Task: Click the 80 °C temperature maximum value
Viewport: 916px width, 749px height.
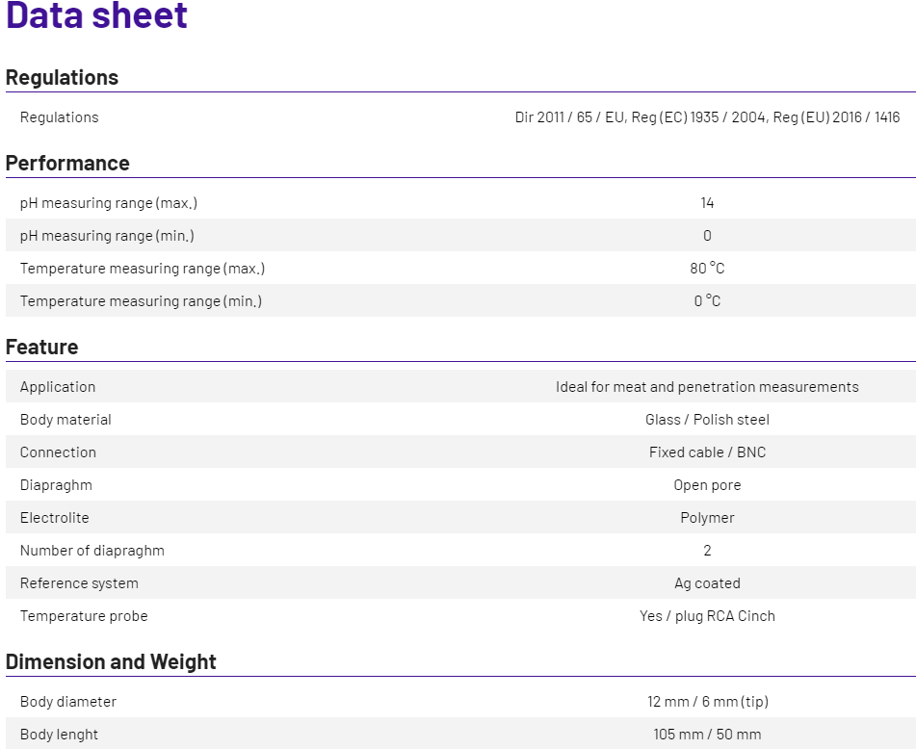Action: tap(707, 269)
